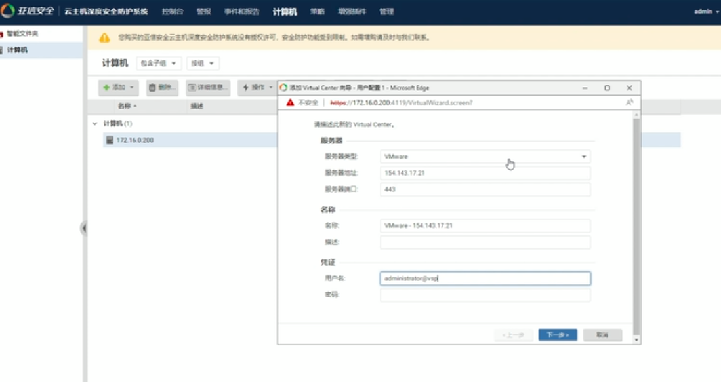
Task: Click the read aloud icon in address bar
Action: point(629,102)
